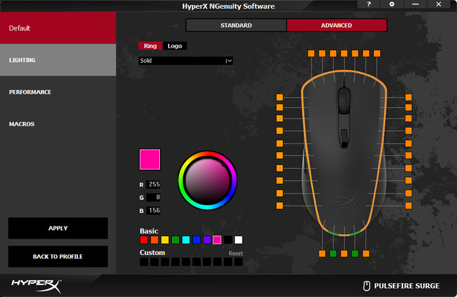Click the HyperX logo on mouse body

(x=345, y=201)
